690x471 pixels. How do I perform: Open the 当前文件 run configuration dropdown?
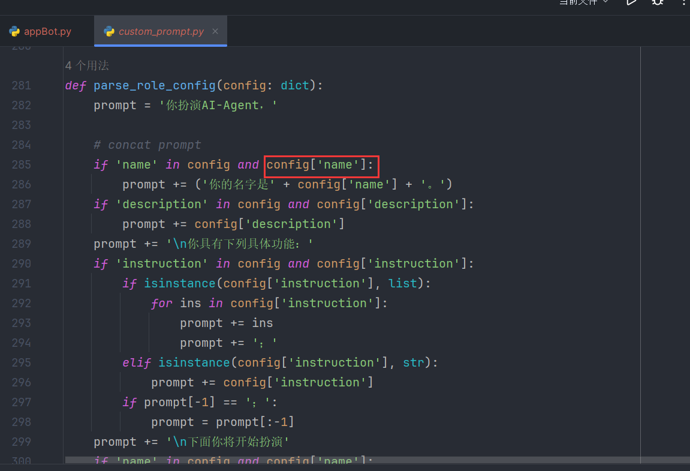point(583,2)
